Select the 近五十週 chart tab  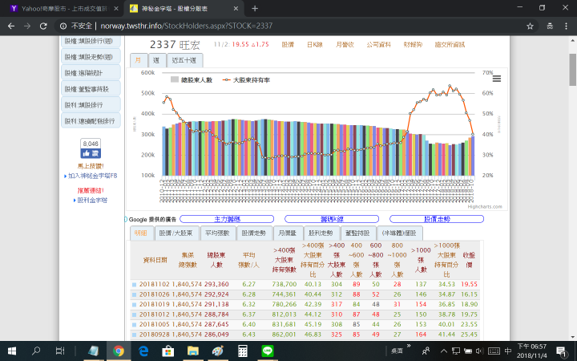[x=185, y=60]
